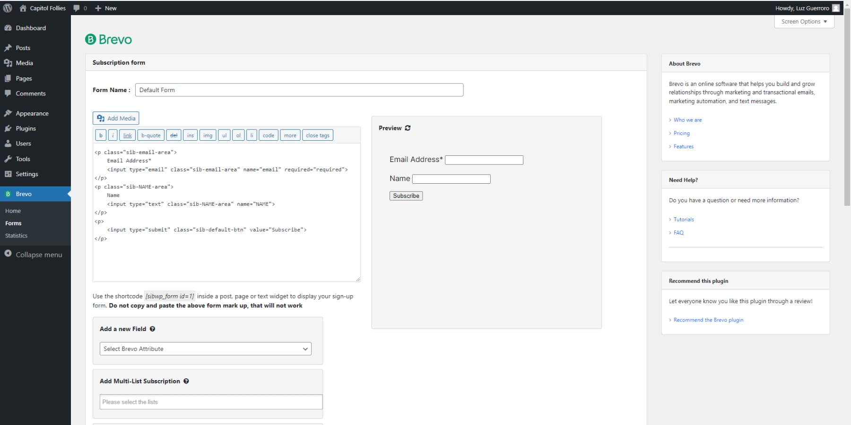Viewport: 851px width, 425px height.
Task: Open the Recommend the Brevo plugin link
Action: pyautogui.click(x=708, y=320)
